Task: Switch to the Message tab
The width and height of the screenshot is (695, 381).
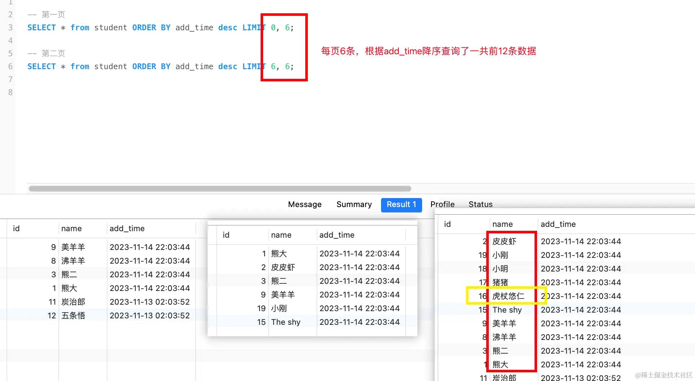Action: [x=305, y=205]
